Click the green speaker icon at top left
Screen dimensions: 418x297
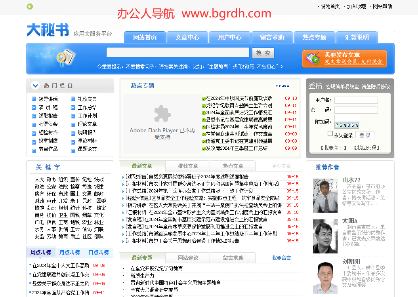(30, 6)
